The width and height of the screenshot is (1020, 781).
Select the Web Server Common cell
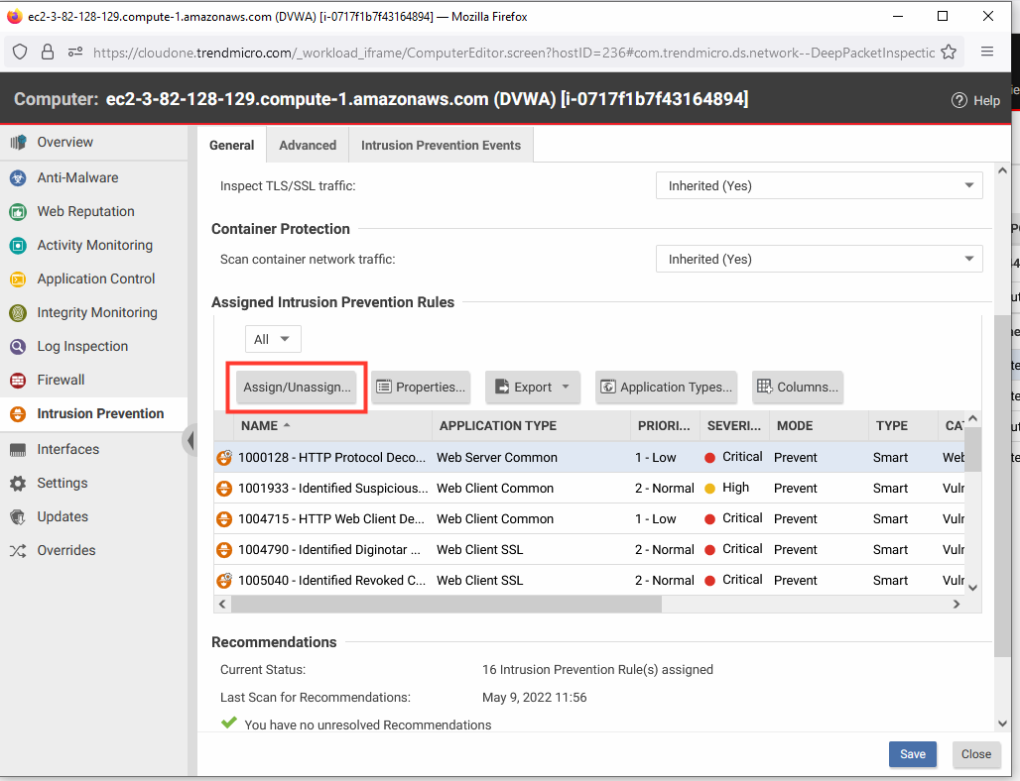[497, 458]
